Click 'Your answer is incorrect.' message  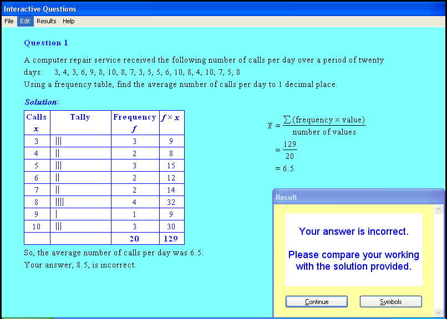click(353, 231)
